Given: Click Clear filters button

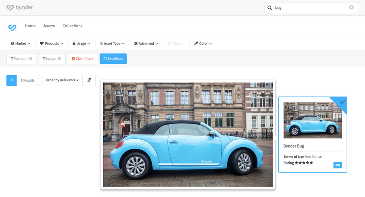Looking at the screenshot, I should point(82,59).
